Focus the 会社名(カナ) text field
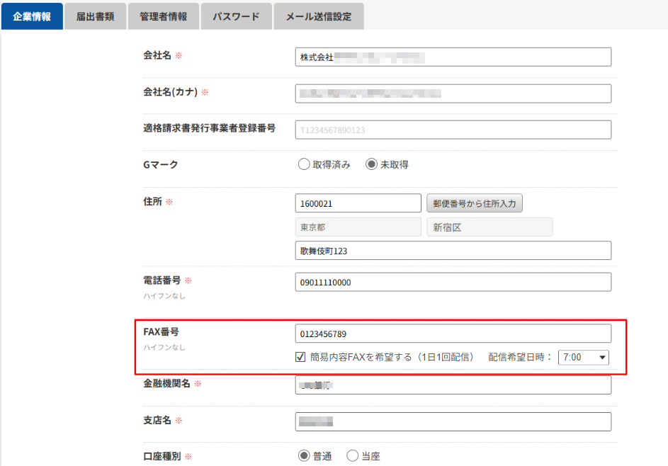The image size is (668, 466). (453, 93)
